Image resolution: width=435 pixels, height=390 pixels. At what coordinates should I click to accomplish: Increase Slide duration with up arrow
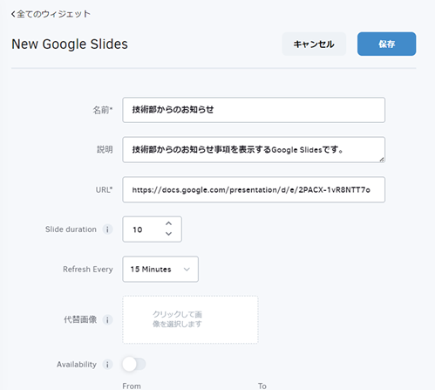coord(168,223)
